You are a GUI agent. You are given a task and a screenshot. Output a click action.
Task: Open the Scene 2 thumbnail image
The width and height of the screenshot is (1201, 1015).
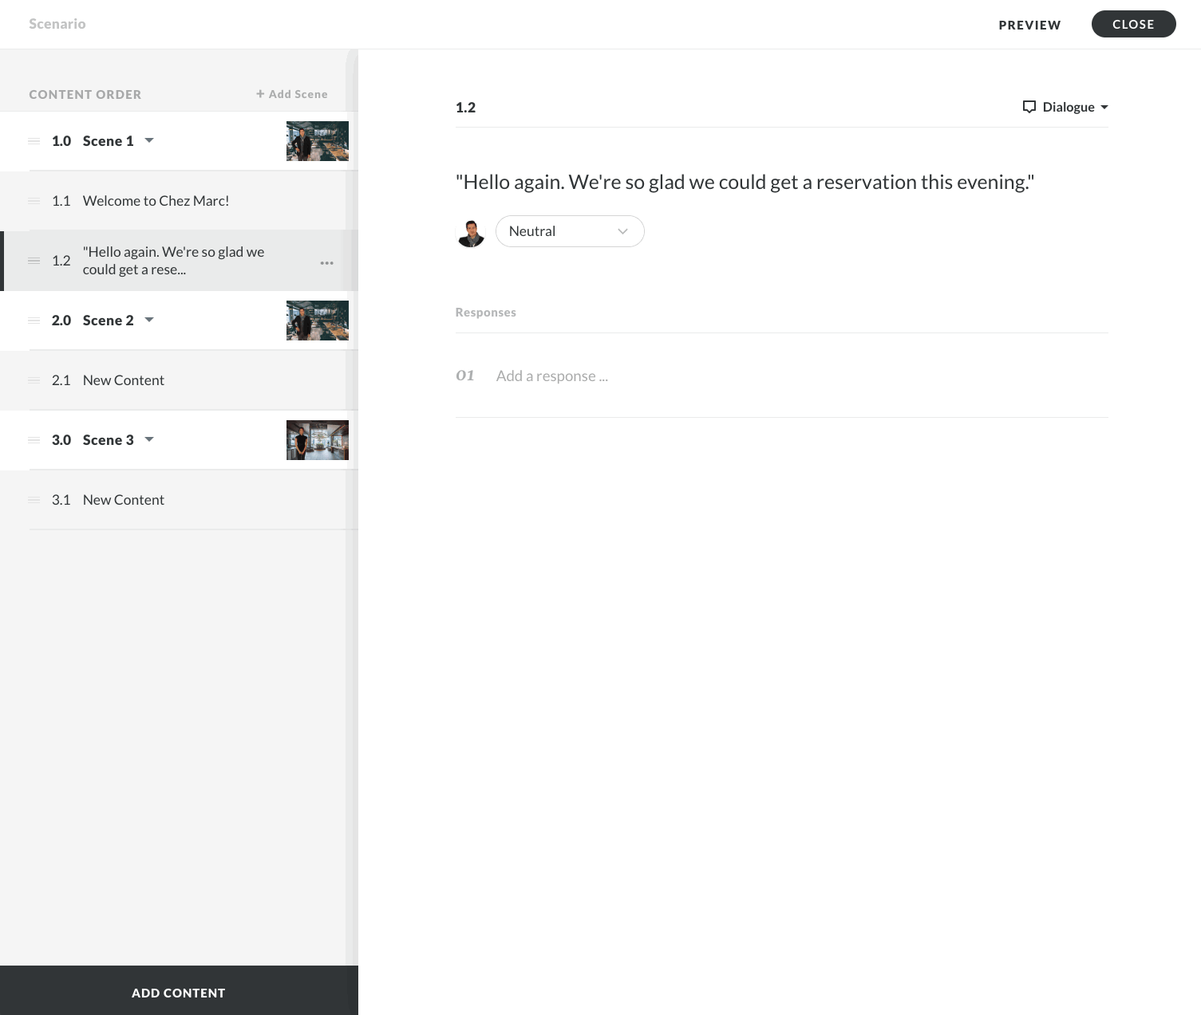[318, 321]
